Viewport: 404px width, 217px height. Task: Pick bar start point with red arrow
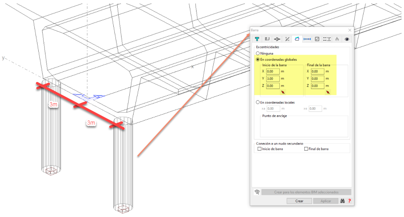tap(283, 92)
